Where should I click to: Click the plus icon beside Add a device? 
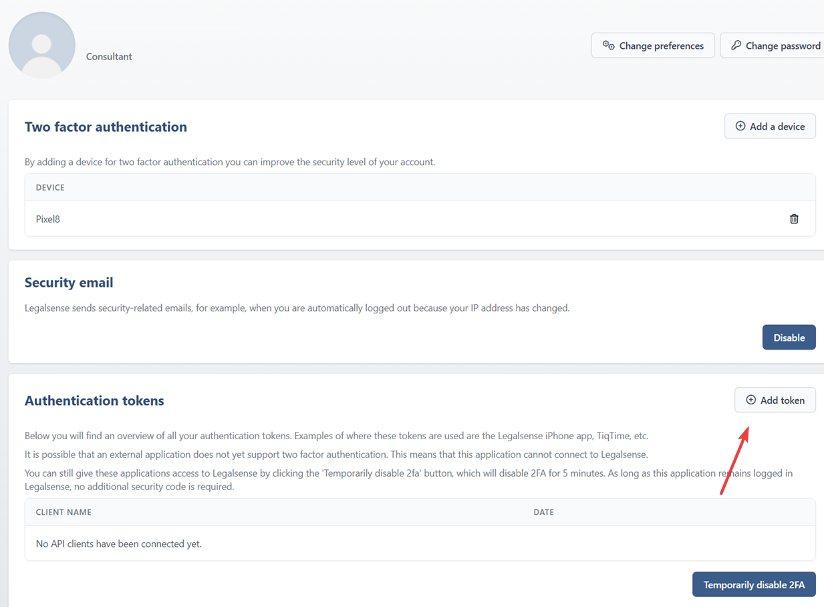click(740, 126)
